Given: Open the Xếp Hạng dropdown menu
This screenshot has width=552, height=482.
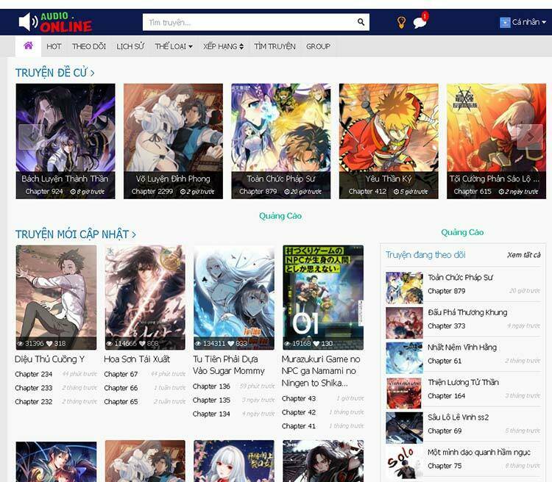Looking at the screenshot, I should click(x=223, y=46).
